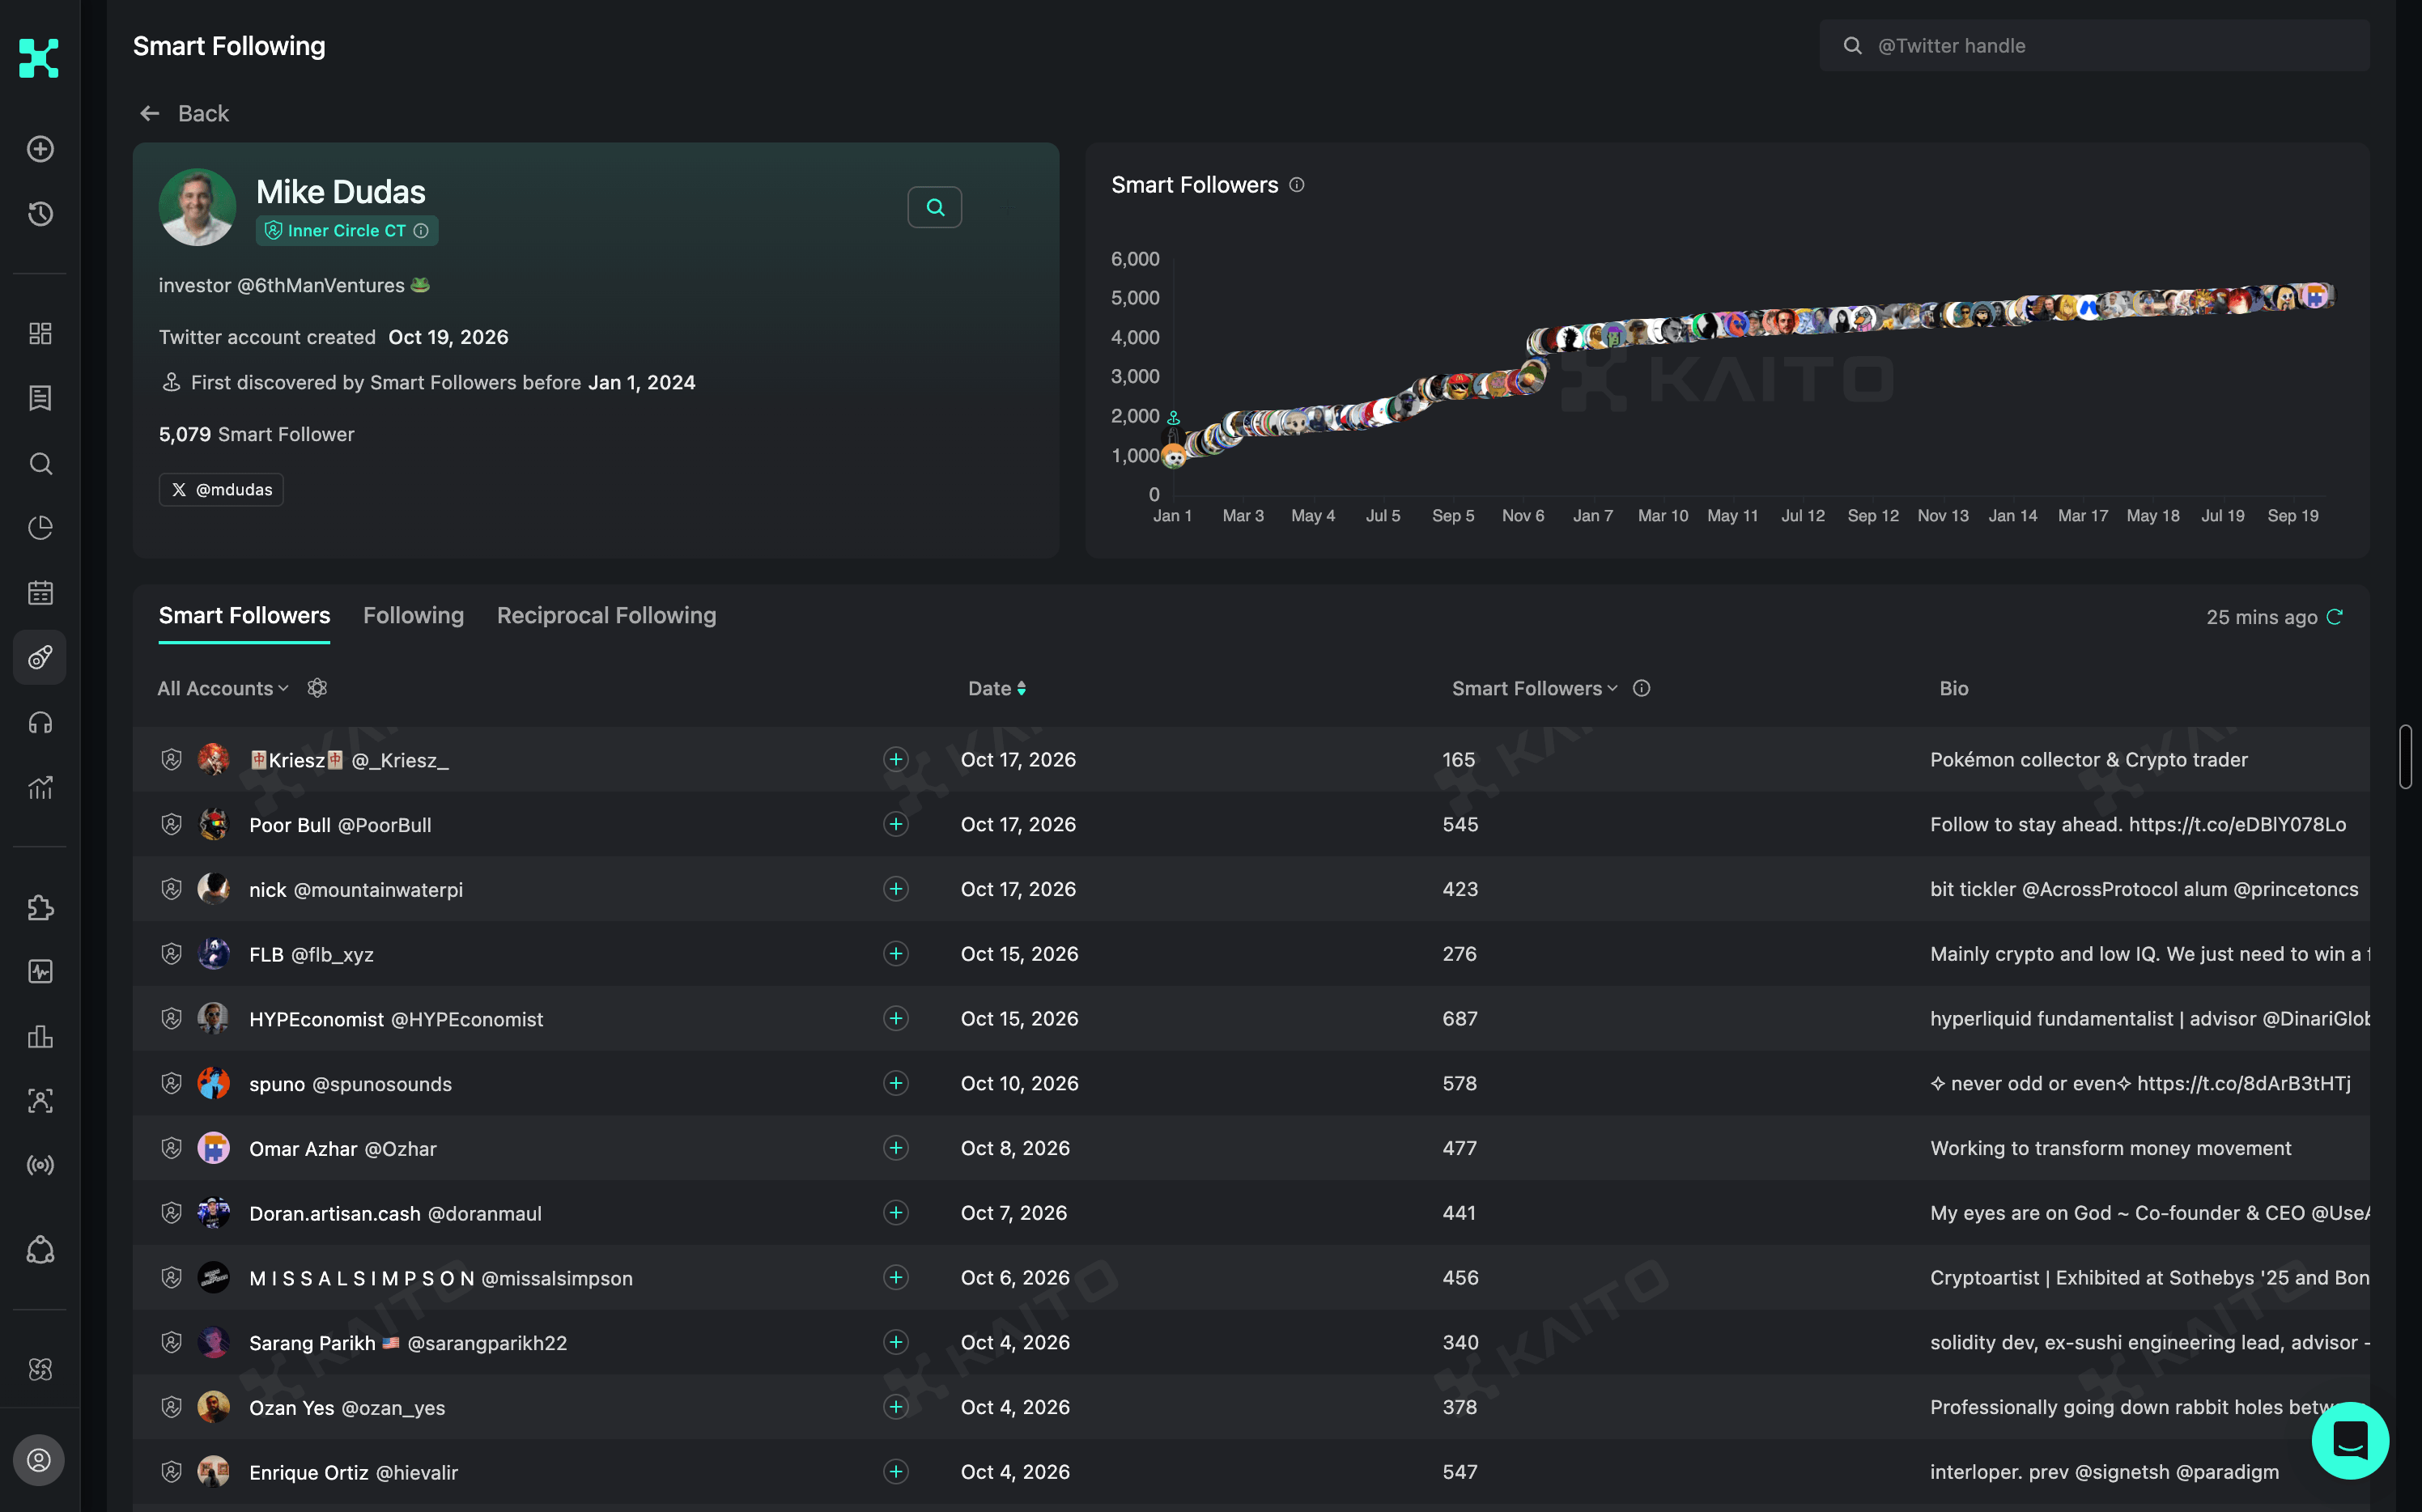Screen dimensions: 2422x1512
Task: Add Kriesz with the plus toggle
Action: coord(896,759)
